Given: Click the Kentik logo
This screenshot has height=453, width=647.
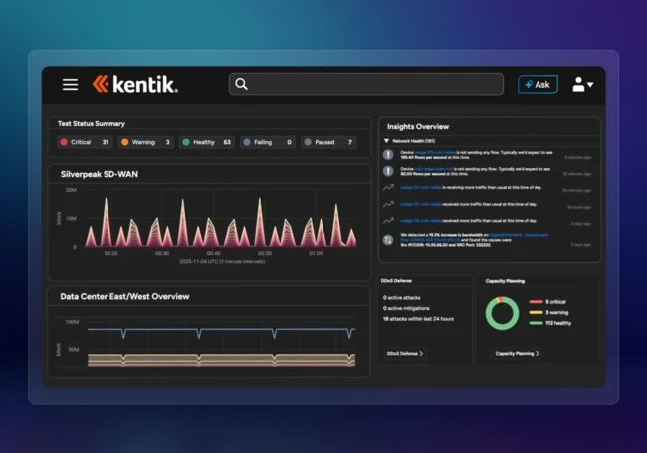Looking at the screenshot, I should (135, 85).
